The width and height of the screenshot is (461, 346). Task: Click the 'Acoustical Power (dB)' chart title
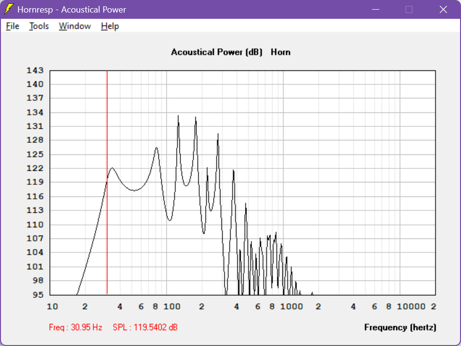(216, 52)
